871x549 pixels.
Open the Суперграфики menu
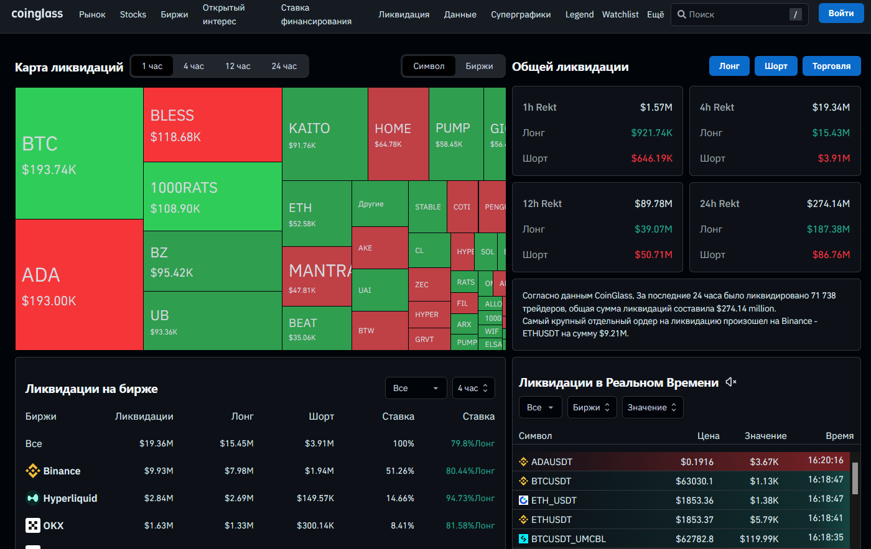521,14
